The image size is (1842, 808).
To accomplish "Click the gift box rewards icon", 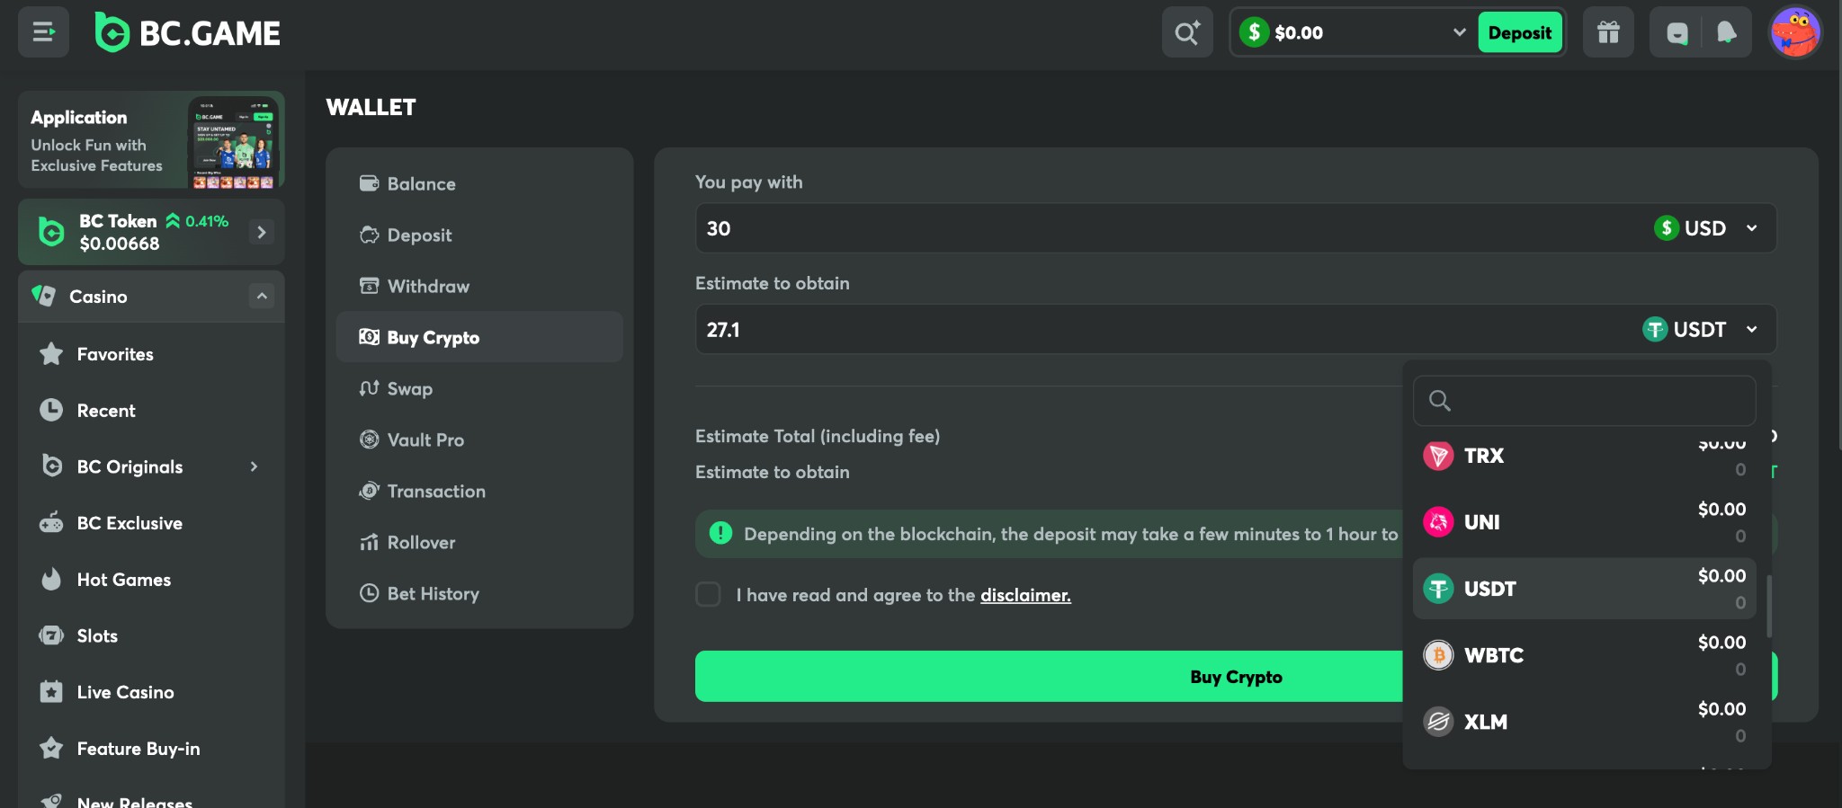I will pos(1607,33).
